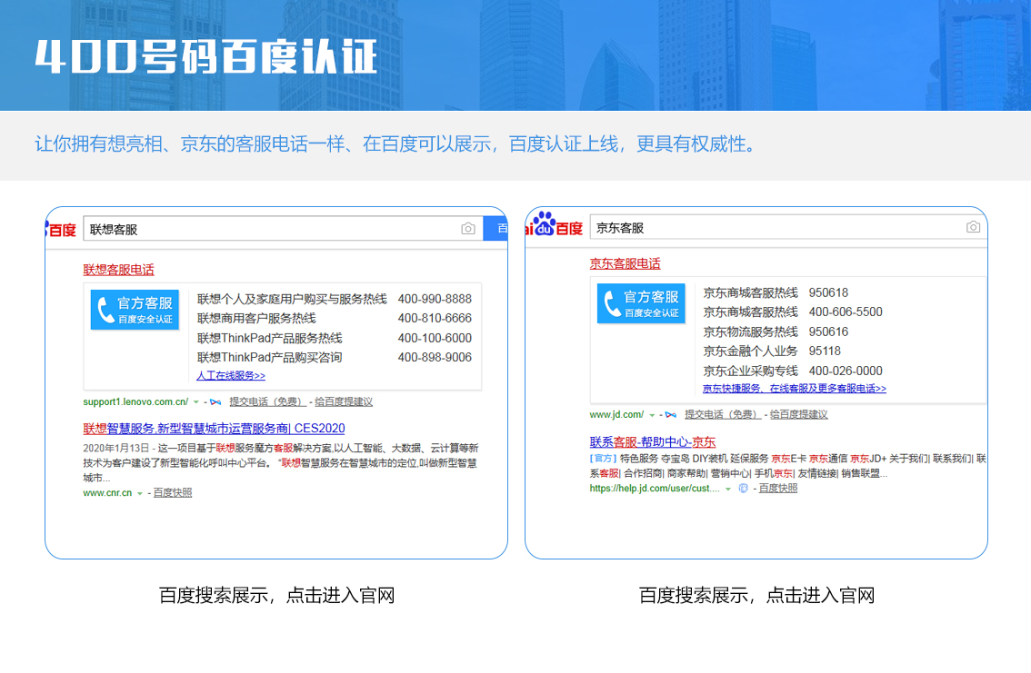
Task: Click camera icon in 联想客服 search box
Action: [468, 229]
